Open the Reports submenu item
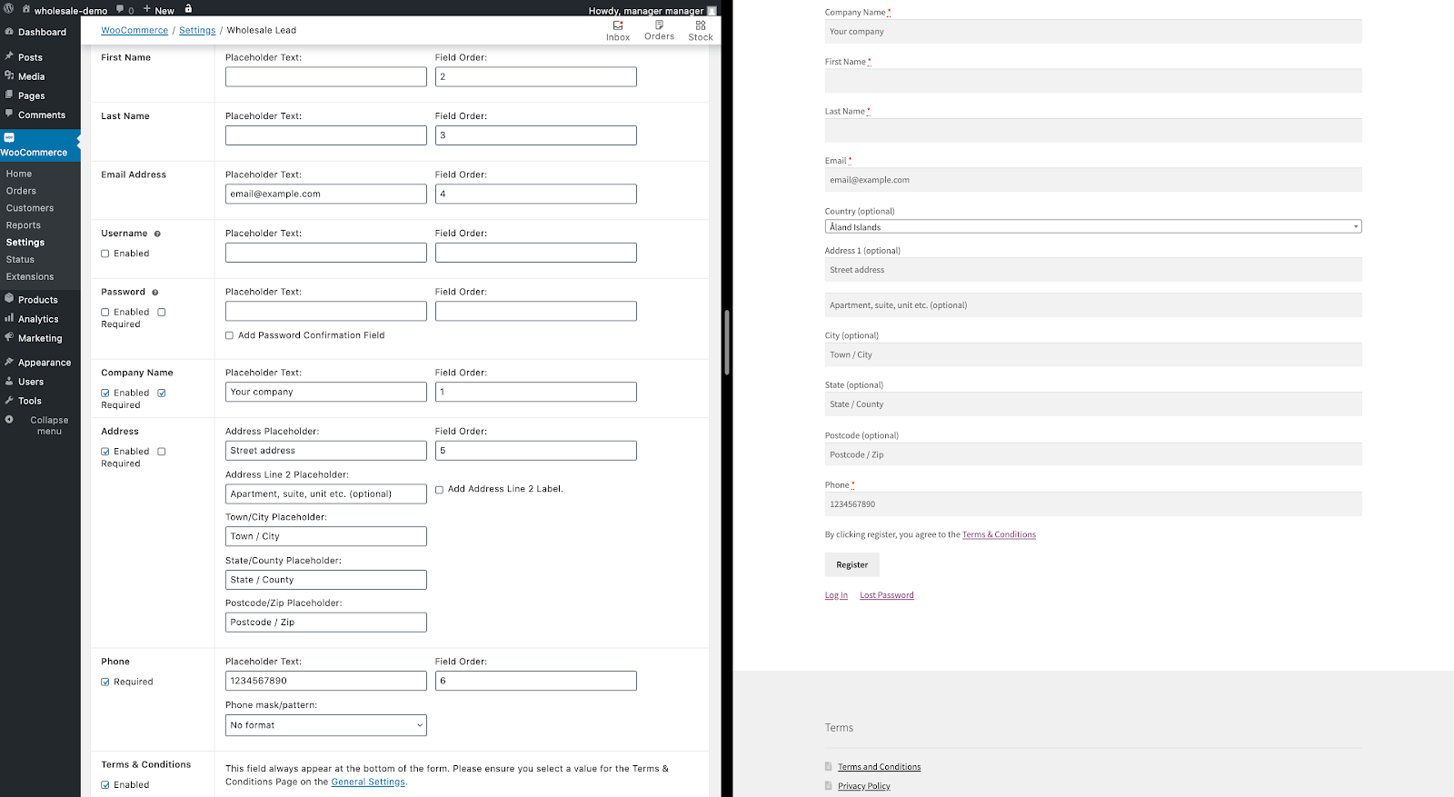The height and width of the screenshot is (797, 1454). pos(24,225)
